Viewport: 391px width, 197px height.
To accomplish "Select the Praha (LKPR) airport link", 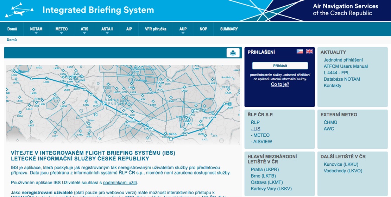I will pyautogui.click(x=265, y=170).
